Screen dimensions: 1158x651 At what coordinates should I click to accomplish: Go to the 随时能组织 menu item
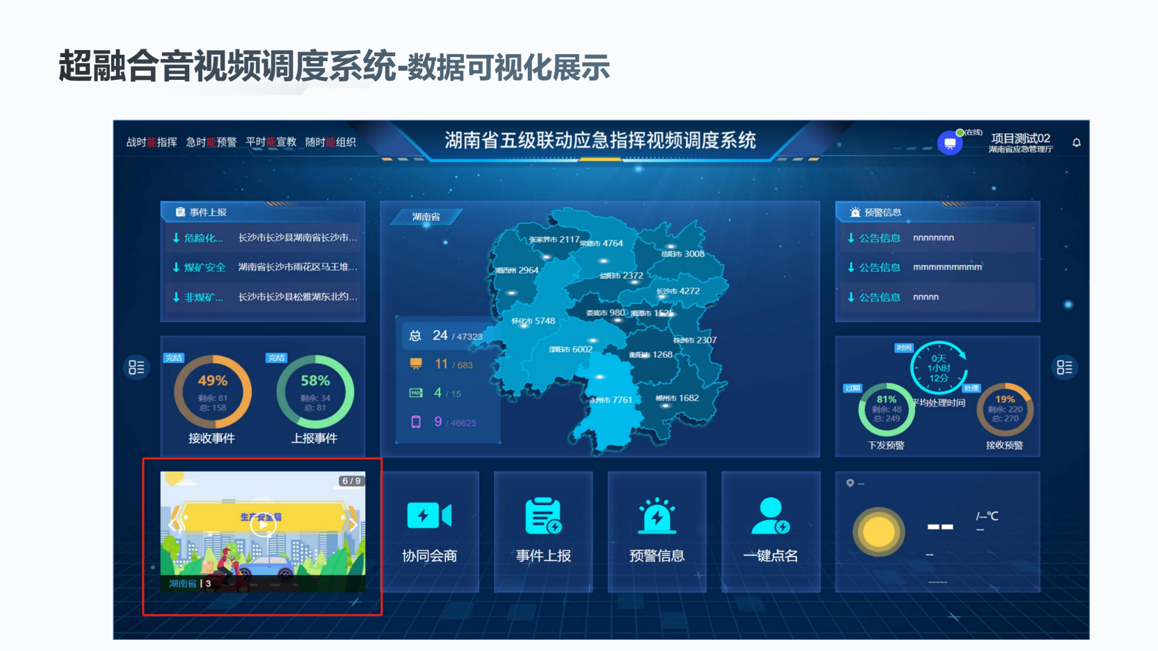[330, 142]
